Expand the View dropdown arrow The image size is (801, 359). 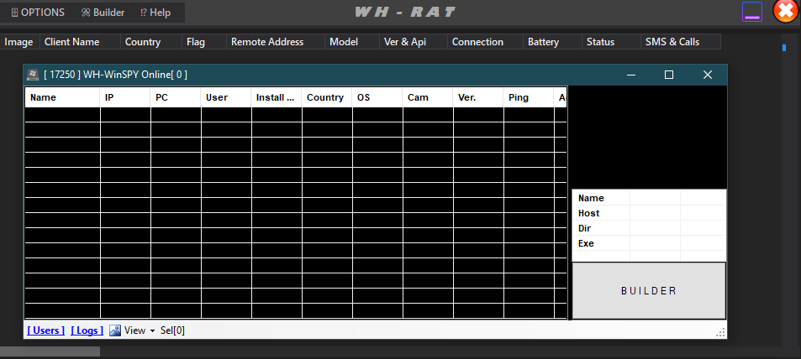click(152, 330)
